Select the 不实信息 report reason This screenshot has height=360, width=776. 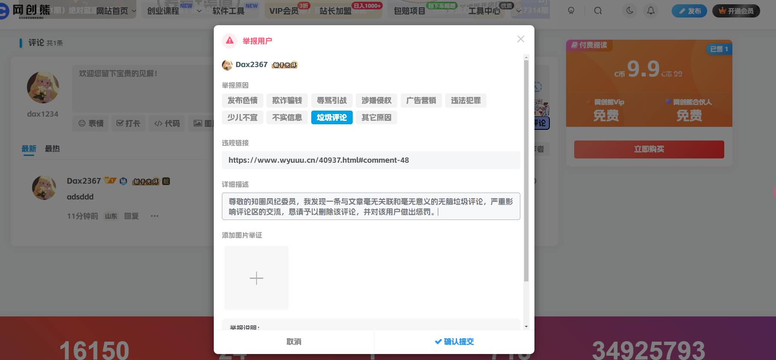287,117
